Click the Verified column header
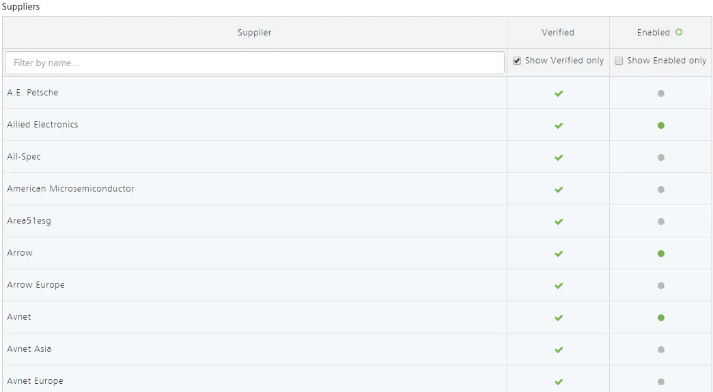713x392 pixels. (558, 33)
